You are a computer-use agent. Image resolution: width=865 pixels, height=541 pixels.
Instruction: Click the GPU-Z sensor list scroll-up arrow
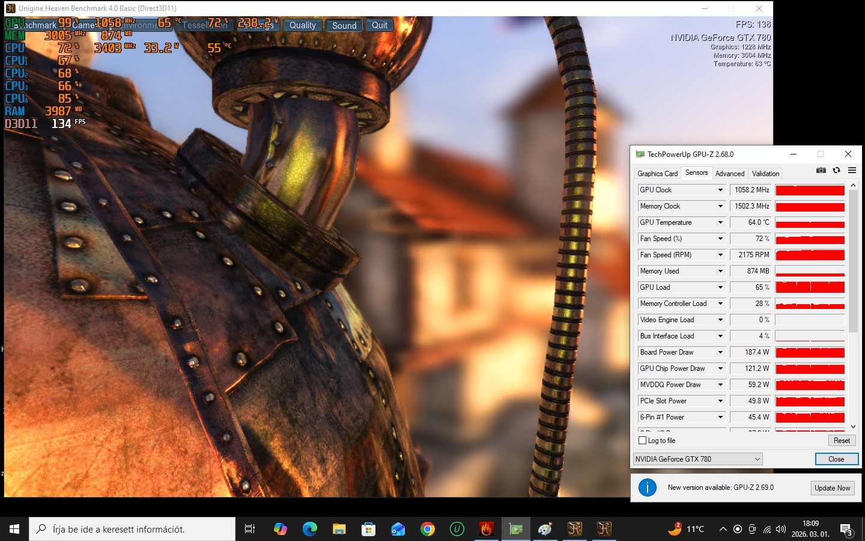pos(853,186)
